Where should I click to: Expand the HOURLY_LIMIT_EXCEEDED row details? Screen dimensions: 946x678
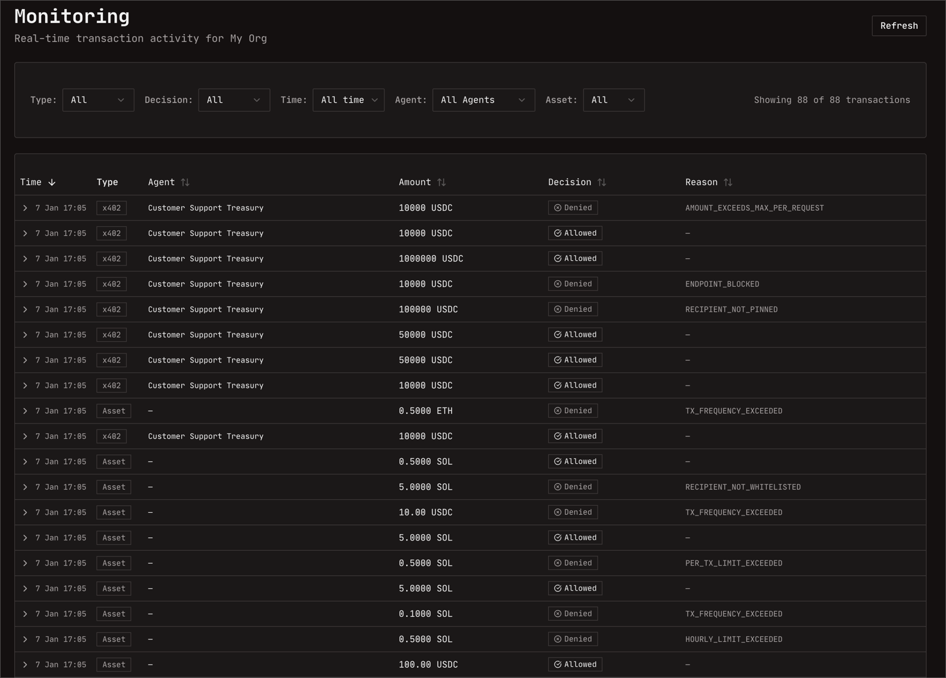tap(25, 639)
